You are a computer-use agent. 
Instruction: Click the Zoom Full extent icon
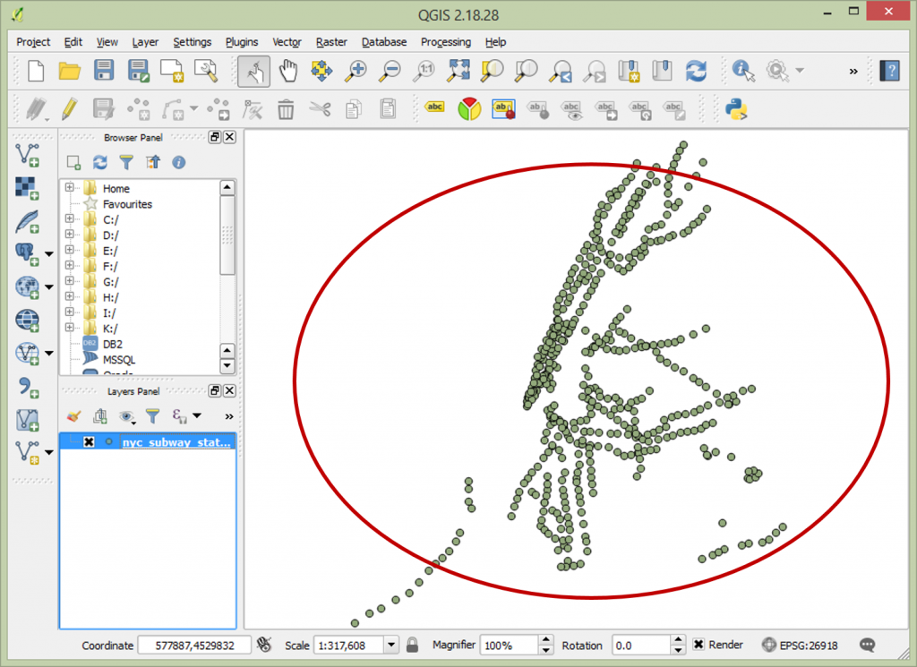[458, 71]
